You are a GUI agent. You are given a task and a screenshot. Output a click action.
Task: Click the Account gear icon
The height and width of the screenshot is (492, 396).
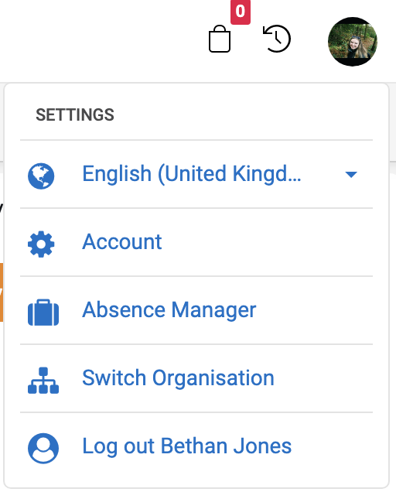[41, 244]
